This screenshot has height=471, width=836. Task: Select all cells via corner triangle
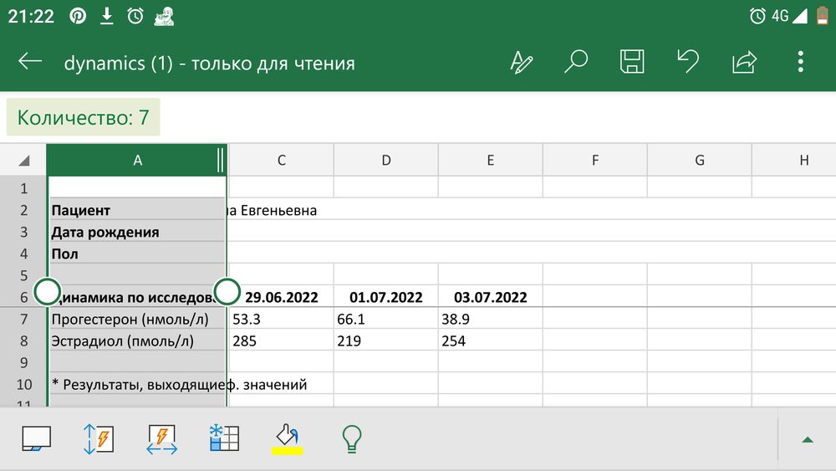pos(23,161)
